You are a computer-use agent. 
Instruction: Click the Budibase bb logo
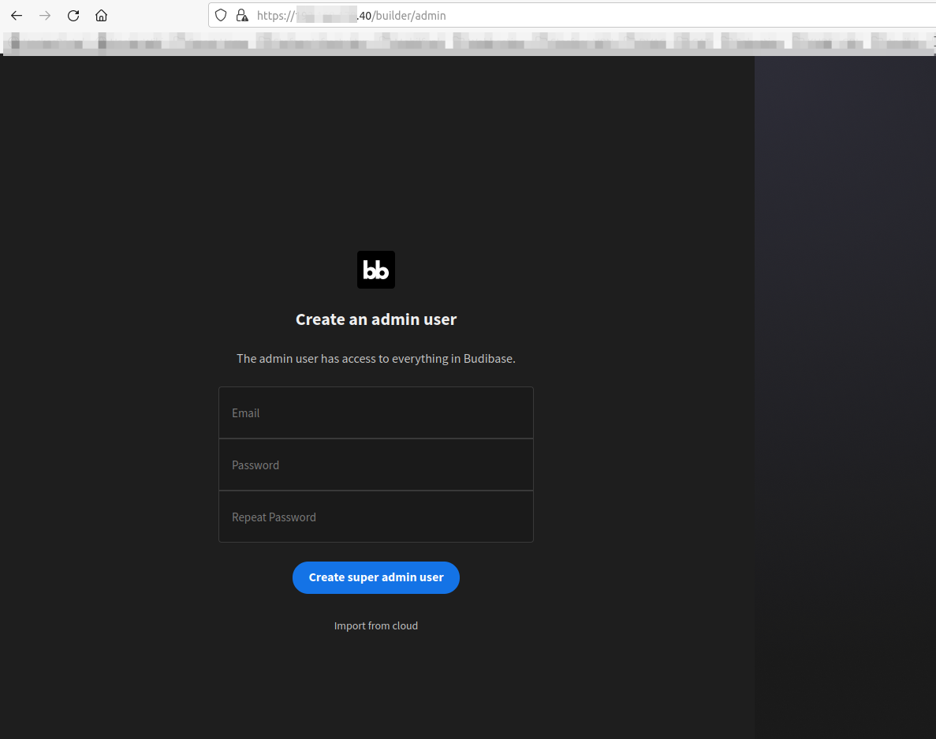376,270
